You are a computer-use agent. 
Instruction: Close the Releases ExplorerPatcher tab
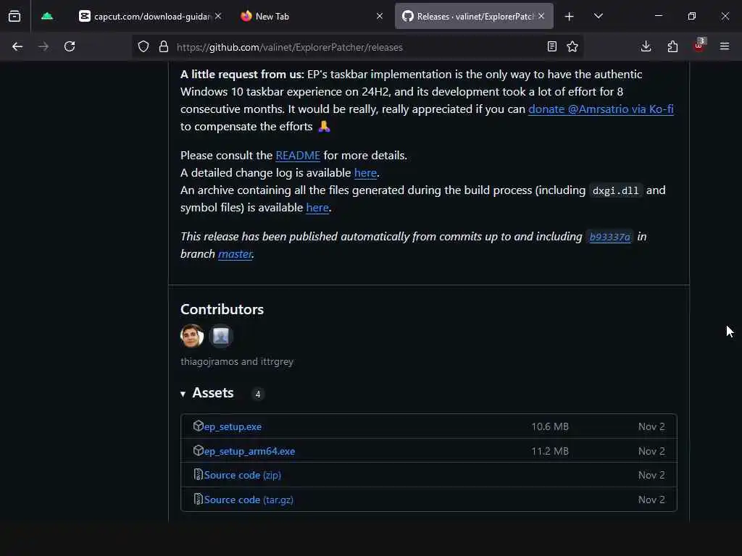[x=541, y=16]
